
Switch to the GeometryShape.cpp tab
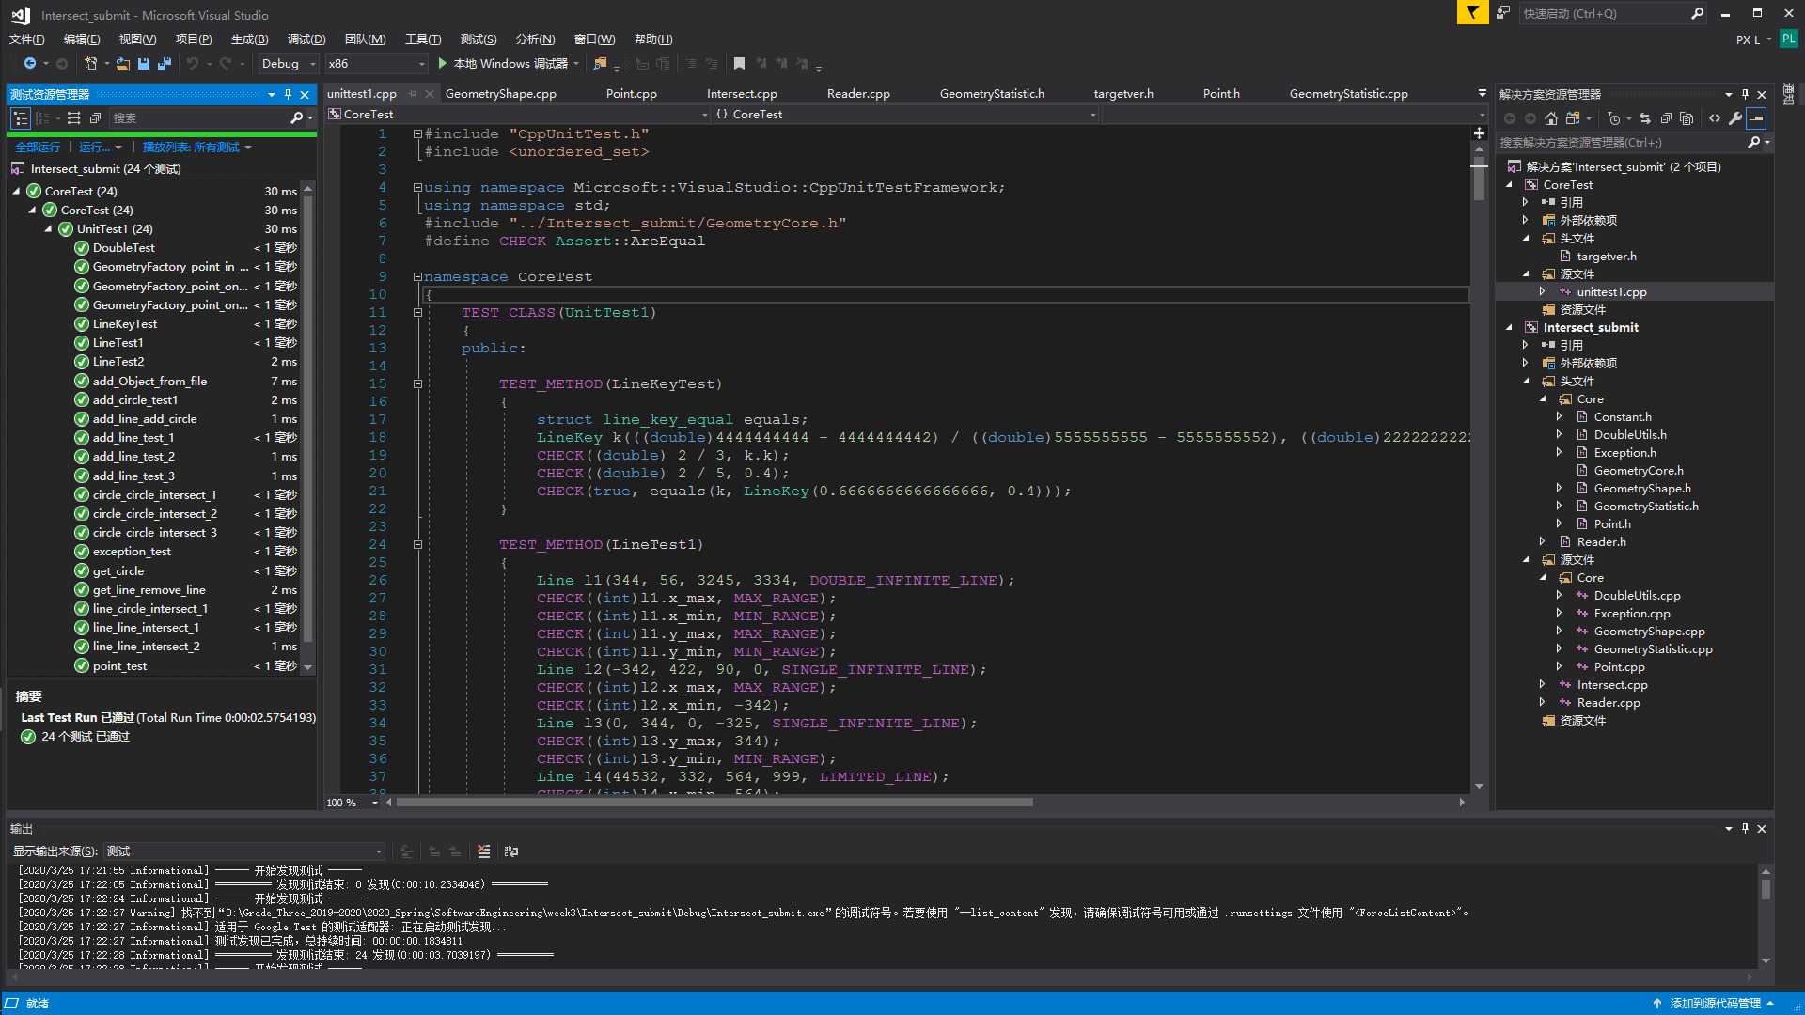pyautogui.click(x=501, y=94)
